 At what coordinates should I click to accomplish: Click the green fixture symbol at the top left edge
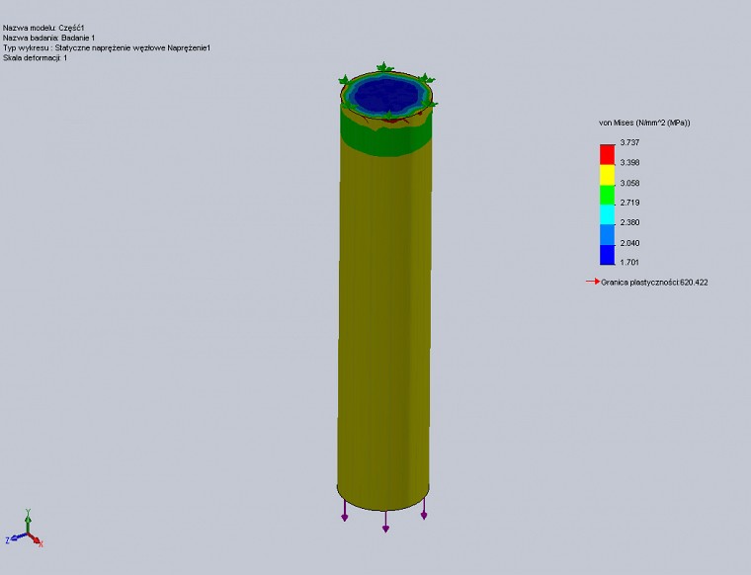click(x=345, y=79)
